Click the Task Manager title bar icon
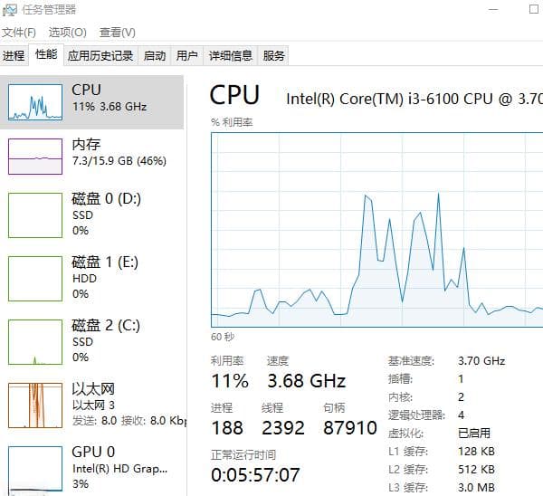543x496 pixels. (x=9, y=10)
